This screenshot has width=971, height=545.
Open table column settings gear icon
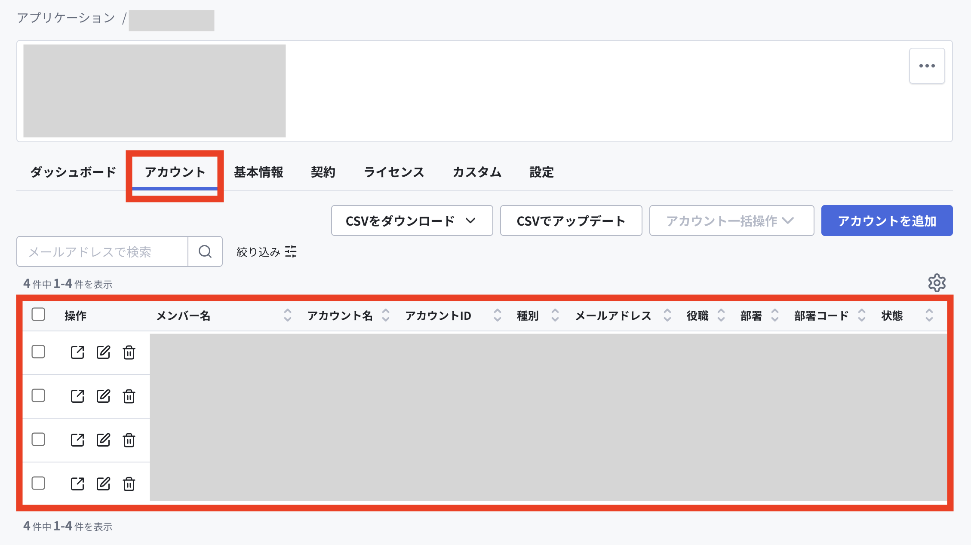pyautogui.click(x=937, y=283)
